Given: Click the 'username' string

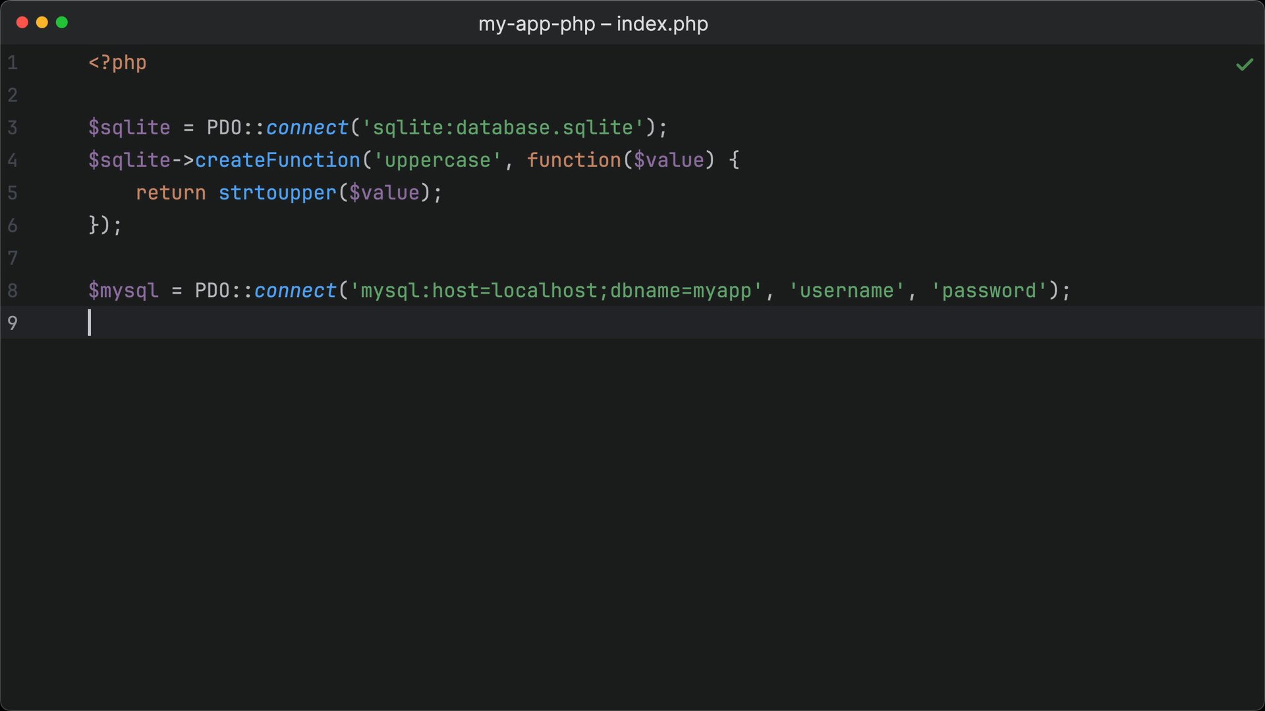Looking at the screenshot, I should (x=847, y=290).
